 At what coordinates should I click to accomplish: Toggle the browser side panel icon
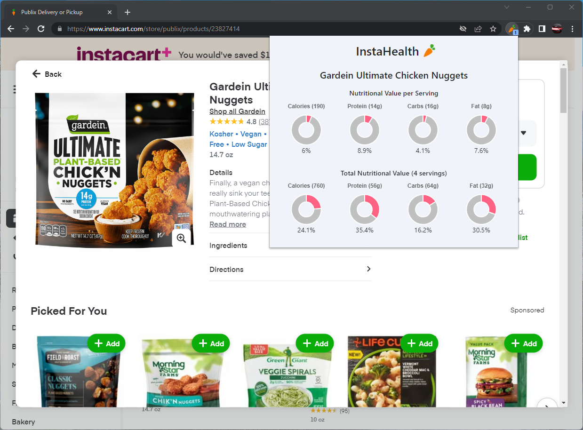point(542,29)
